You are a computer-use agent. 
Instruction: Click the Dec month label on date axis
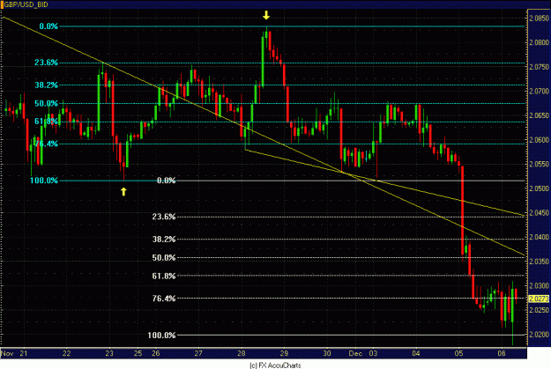click(355, 353)
